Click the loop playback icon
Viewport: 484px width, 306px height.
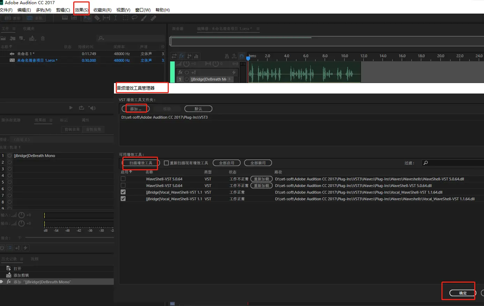point(82,108)
